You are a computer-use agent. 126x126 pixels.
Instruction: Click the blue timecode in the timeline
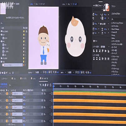pos(4,84)
